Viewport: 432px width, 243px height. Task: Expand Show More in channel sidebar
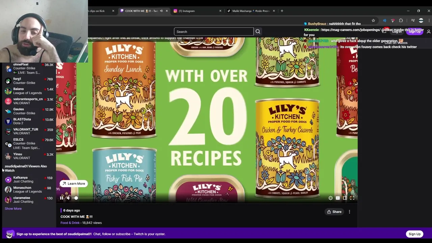tap(13, 209)
